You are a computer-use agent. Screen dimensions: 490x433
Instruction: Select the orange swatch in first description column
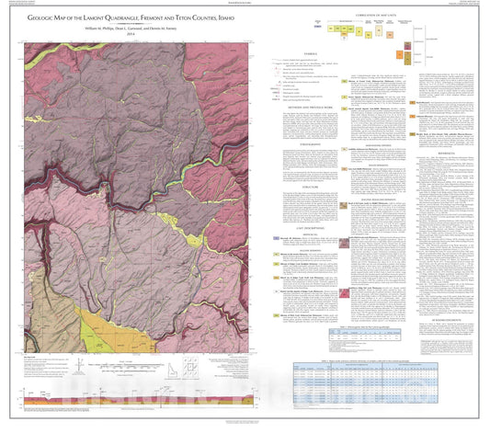coord(276,278)
